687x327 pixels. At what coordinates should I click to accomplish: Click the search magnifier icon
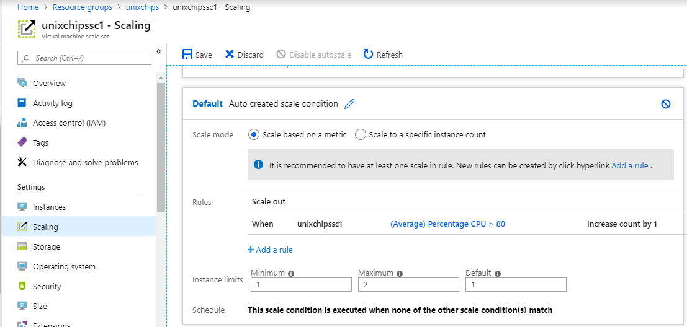pyautogui.click(x=27, y=58)
